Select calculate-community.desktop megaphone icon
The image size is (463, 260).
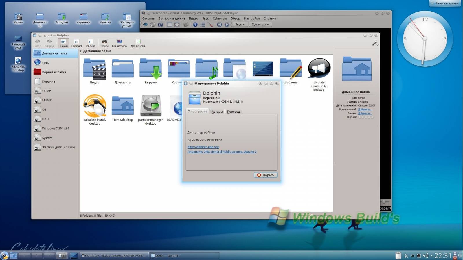319,68
